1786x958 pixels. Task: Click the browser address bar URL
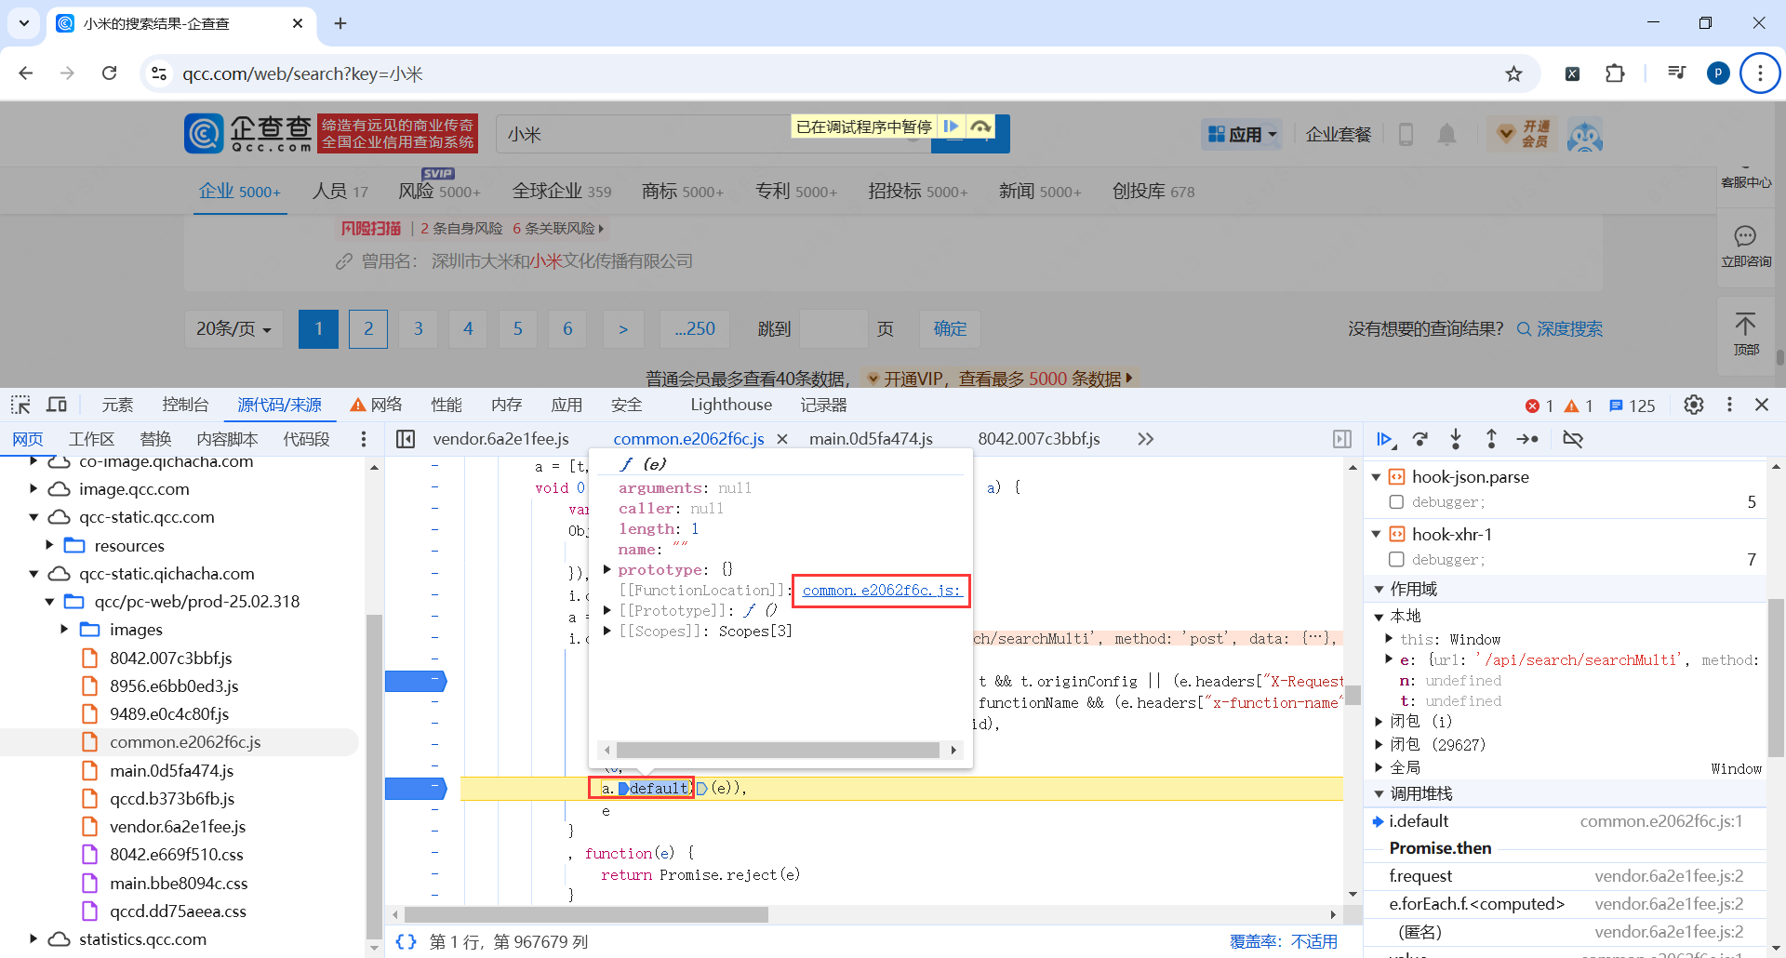click(x=302, y=73)
